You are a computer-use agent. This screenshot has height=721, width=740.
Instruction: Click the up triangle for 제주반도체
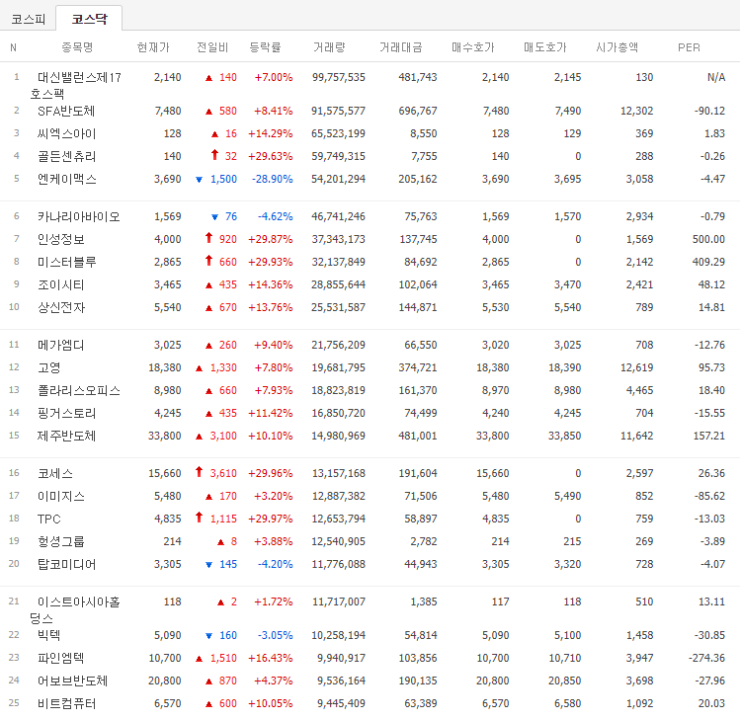click(x=200, y=437)
